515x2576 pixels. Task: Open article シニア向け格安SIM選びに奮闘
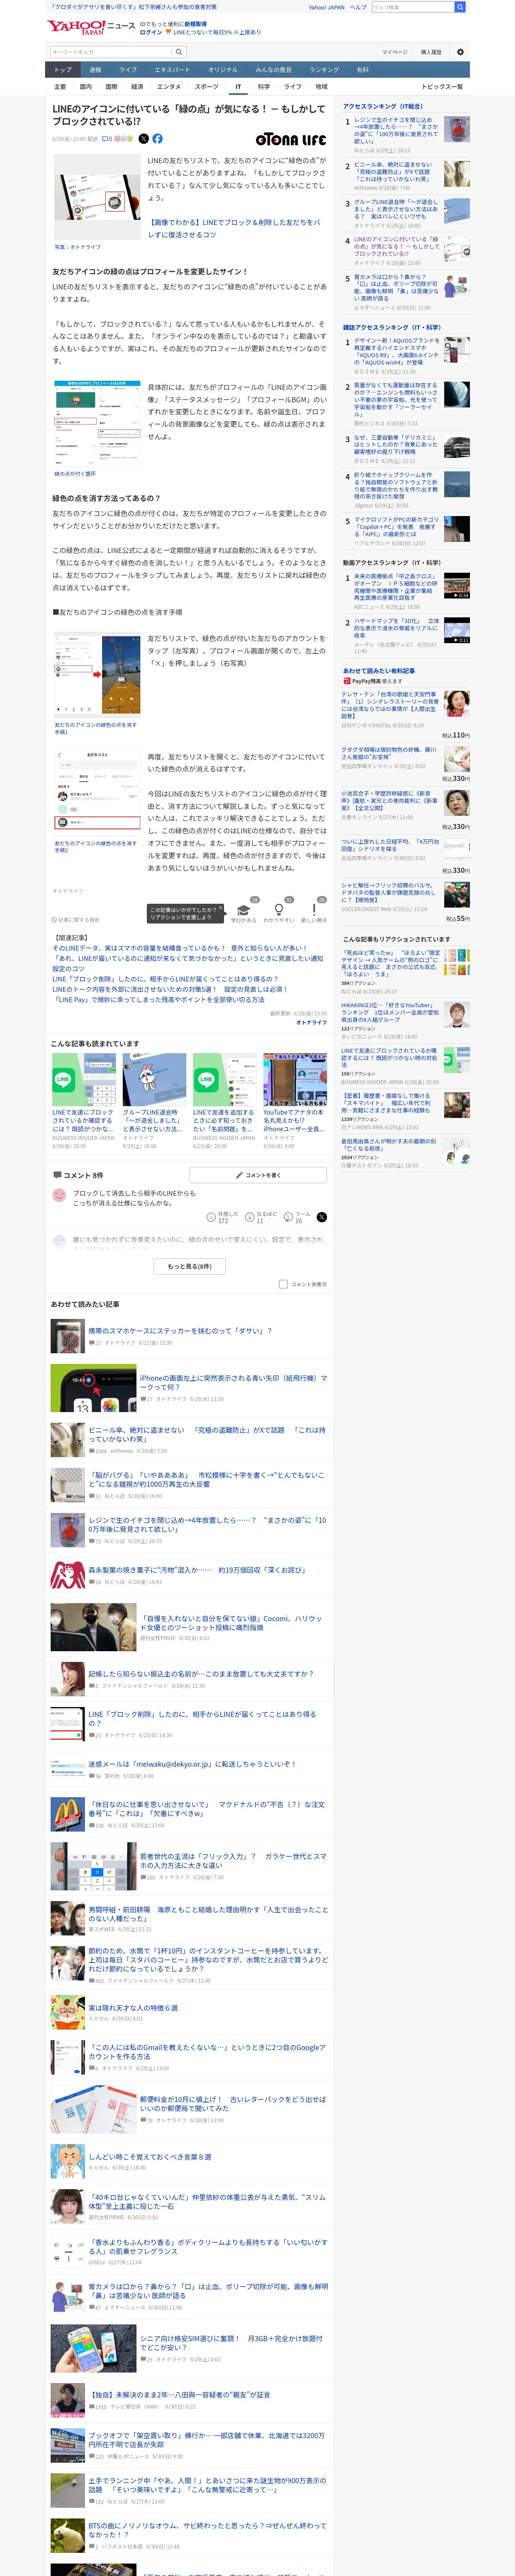(x=231, y=2343)
